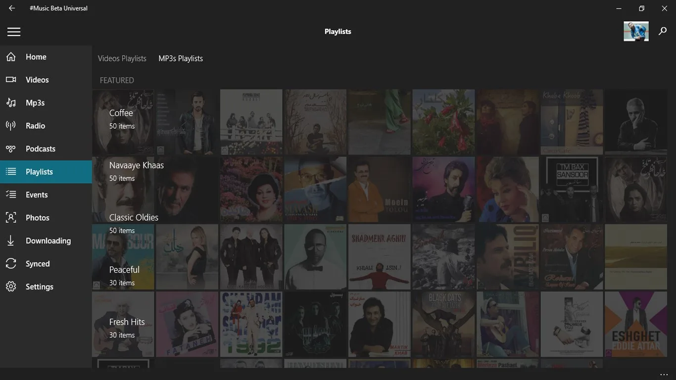Switch to MP3s Playlists tab
Screen dimensions: 676x380
pos(181,58)
